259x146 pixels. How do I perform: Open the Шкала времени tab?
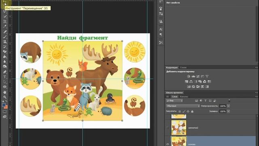pyautogui.click(x=174, y=93)
